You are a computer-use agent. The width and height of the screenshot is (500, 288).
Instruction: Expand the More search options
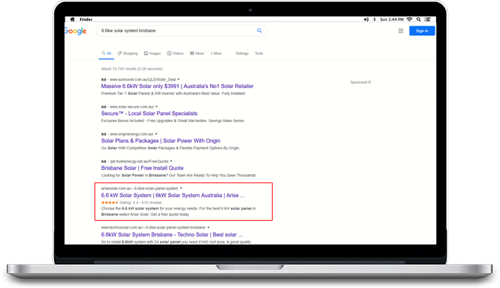(216, 53)
